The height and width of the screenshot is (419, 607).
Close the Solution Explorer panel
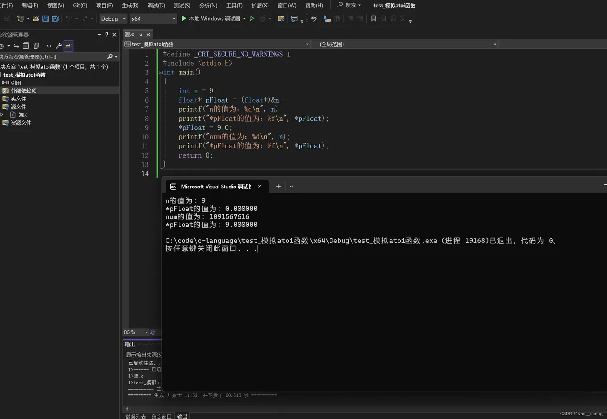114,35
